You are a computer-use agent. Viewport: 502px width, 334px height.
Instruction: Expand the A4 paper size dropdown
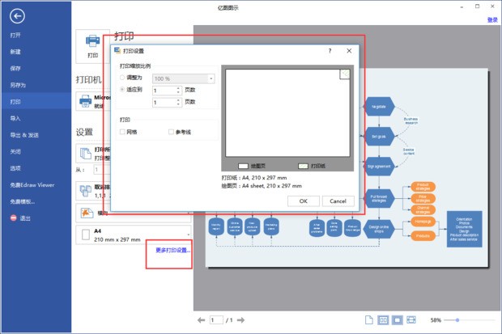tap(188, 235)
